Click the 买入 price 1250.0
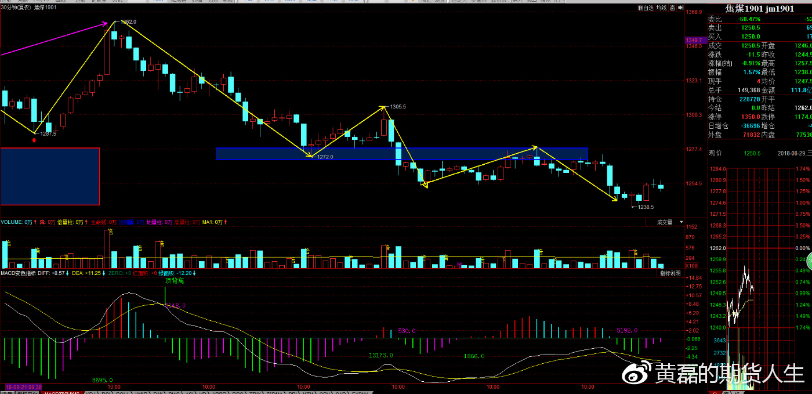This screenshot has height=394, width=812. (751, 37)
